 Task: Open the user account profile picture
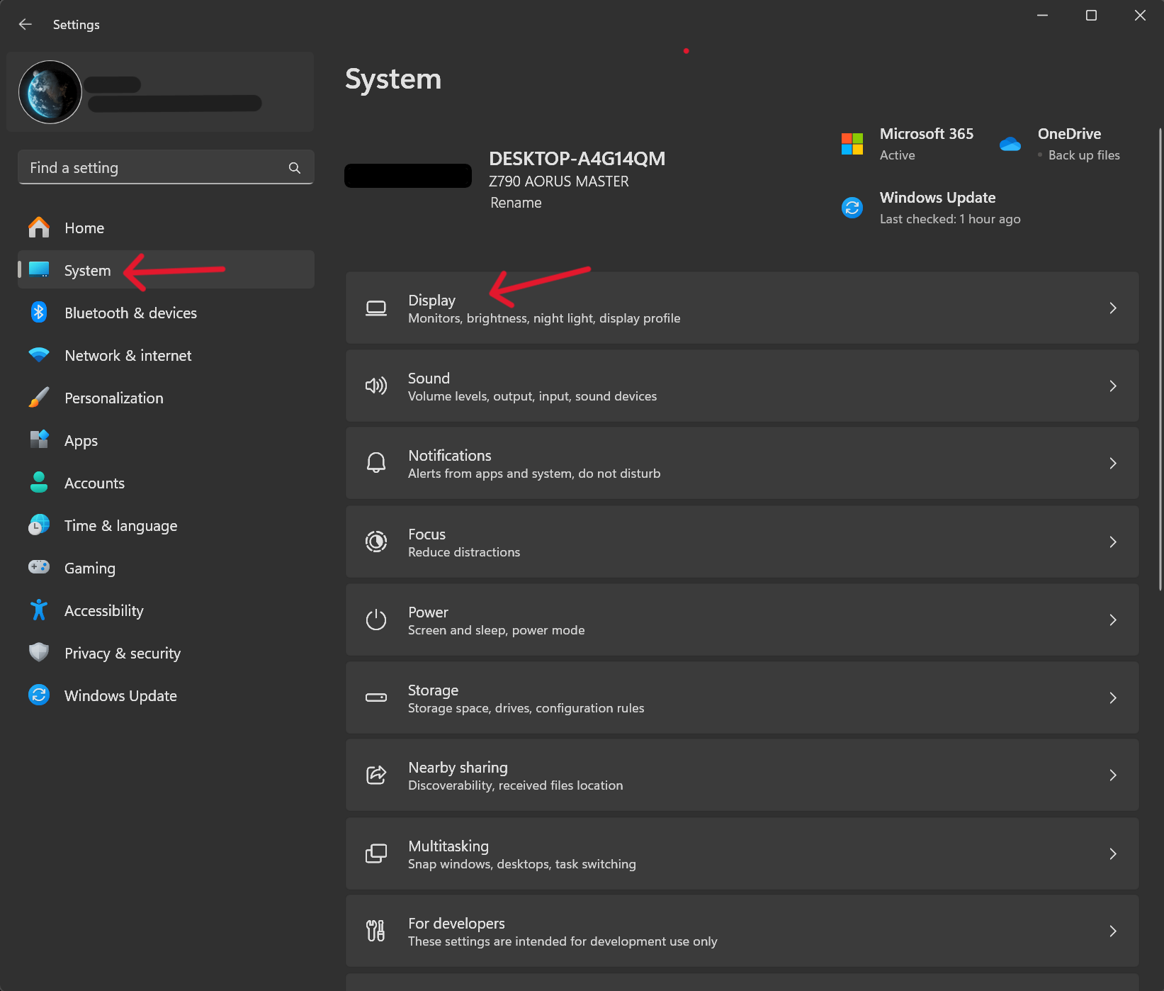pyautogui.click(x=50, y=91)
